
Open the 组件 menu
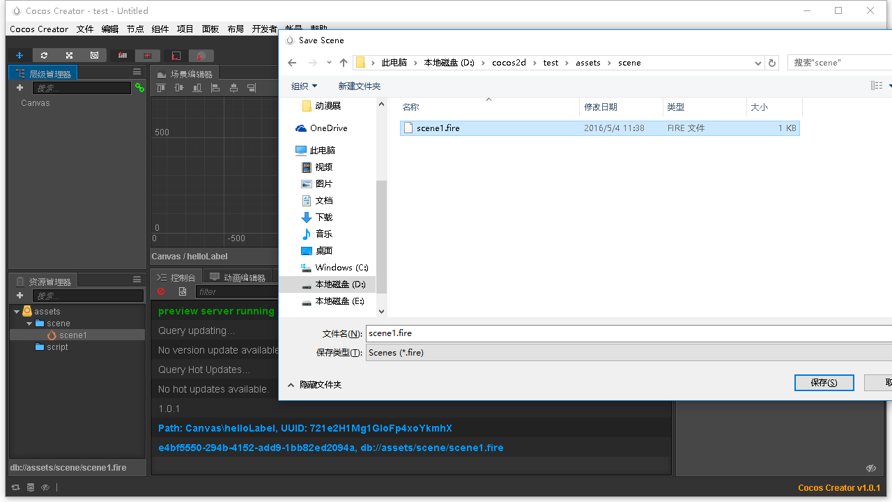[160, 29]
